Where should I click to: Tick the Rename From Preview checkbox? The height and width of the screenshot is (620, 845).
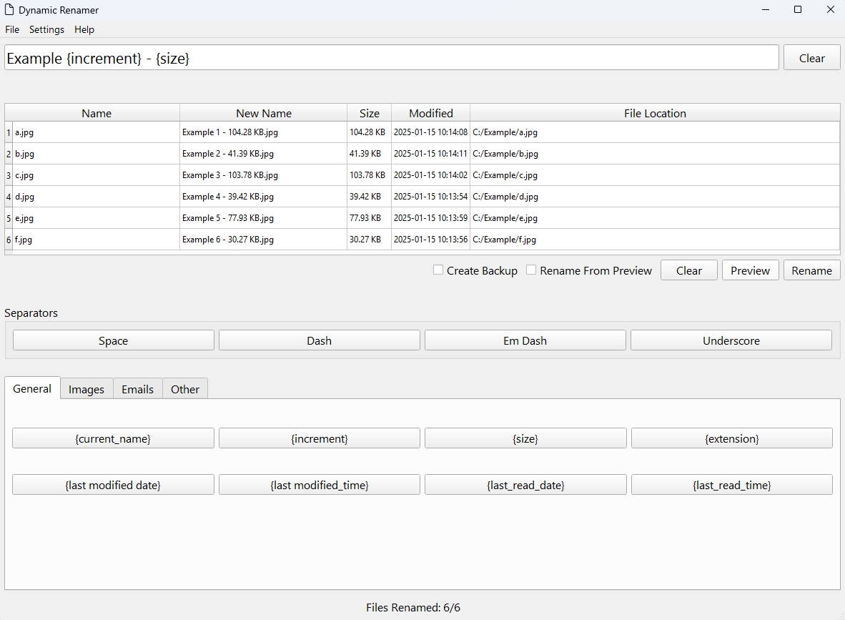click(x=531, y=270)
